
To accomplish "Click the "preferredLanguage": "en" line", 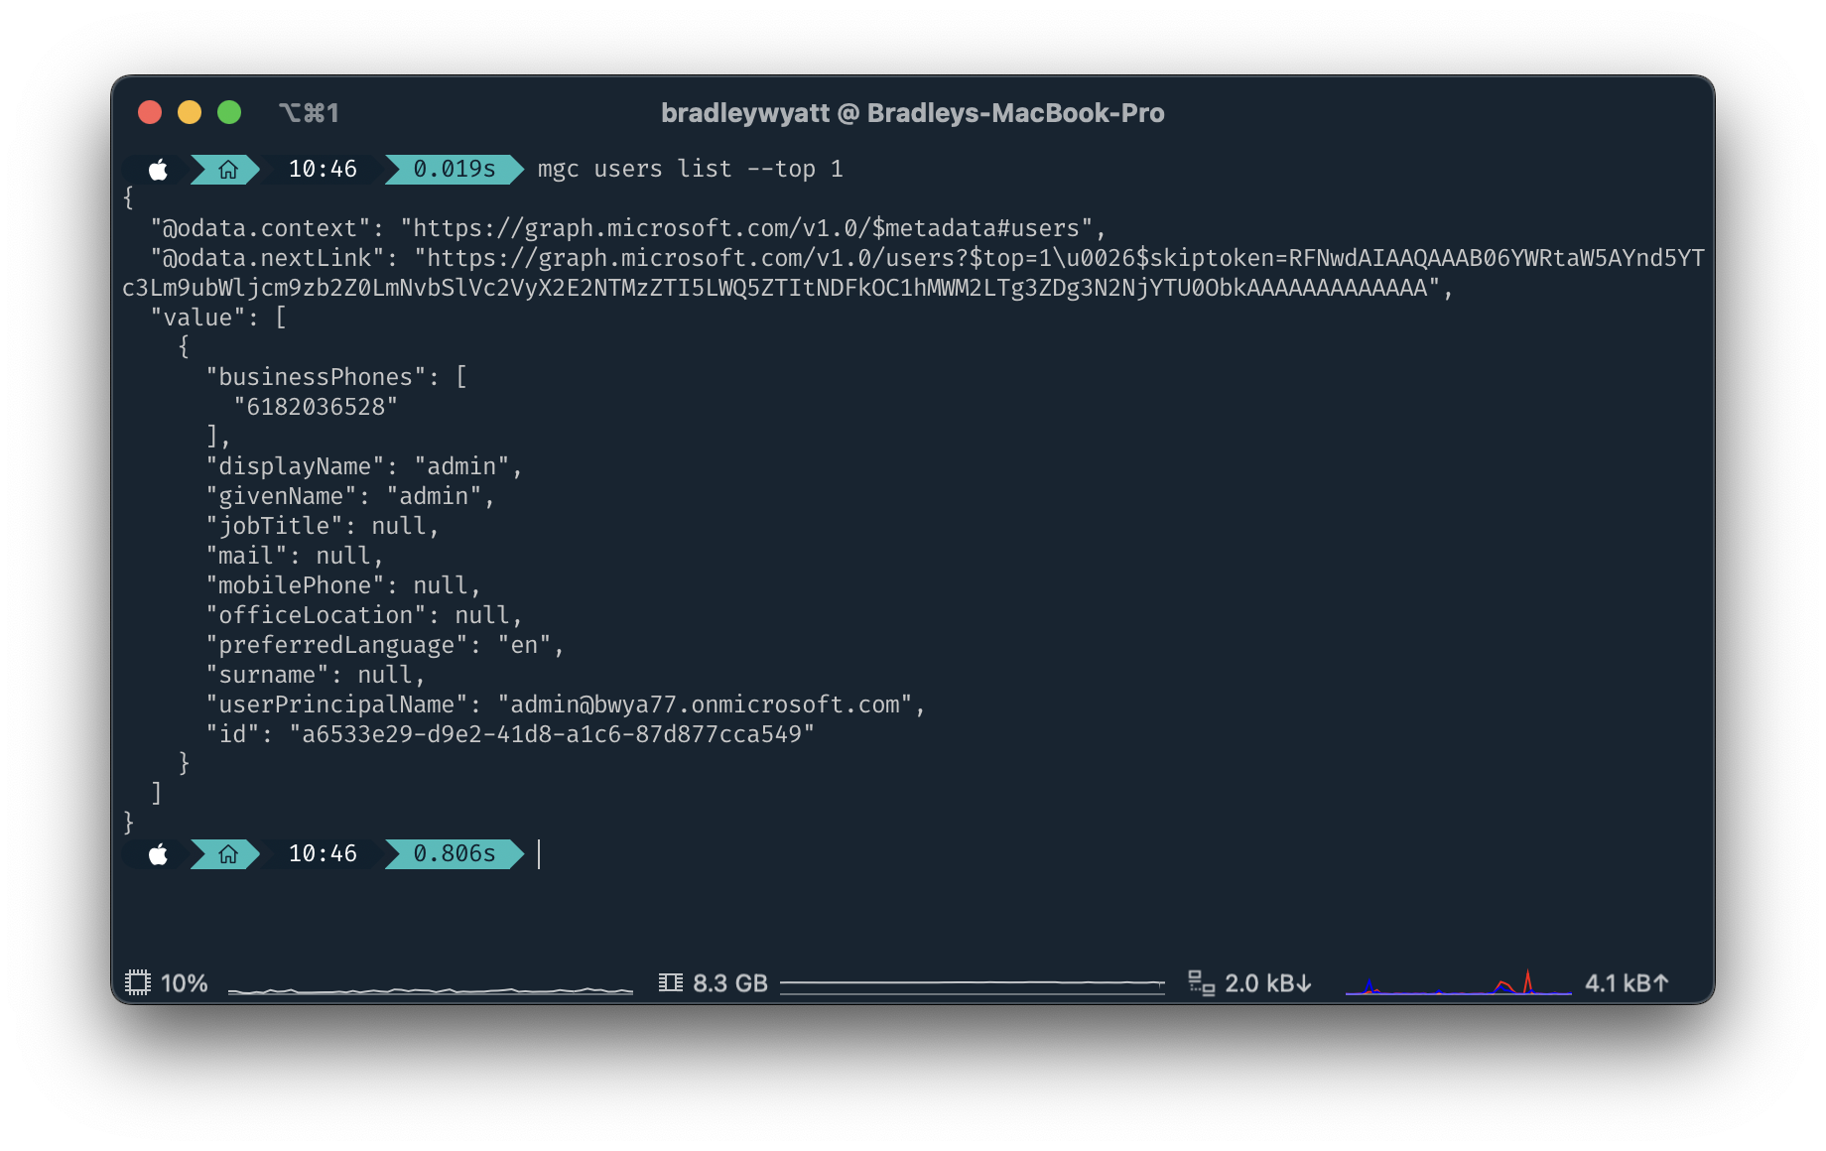I will click(385, 646).
